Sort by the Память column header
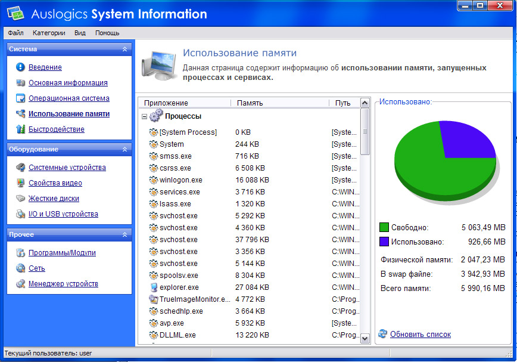This screenshot has width=517, height=362. pos(280,103)
